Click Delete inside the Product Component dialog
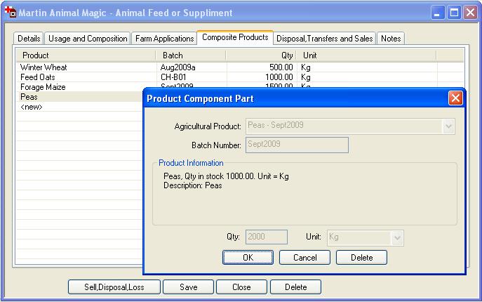The height and width of the screenshot is (302, 482). [361, 258]
